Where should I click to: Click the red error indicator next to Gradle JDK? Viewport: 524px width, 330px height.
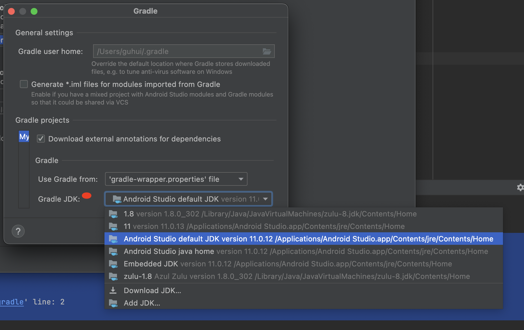(x=87, y=195)
